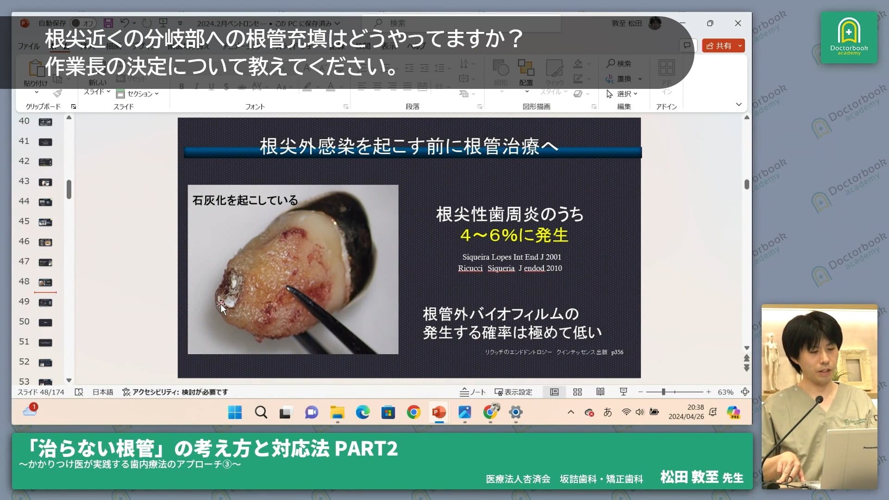Select slide 49 thumbnail
The image size is (889, 500).
point(45,303)
